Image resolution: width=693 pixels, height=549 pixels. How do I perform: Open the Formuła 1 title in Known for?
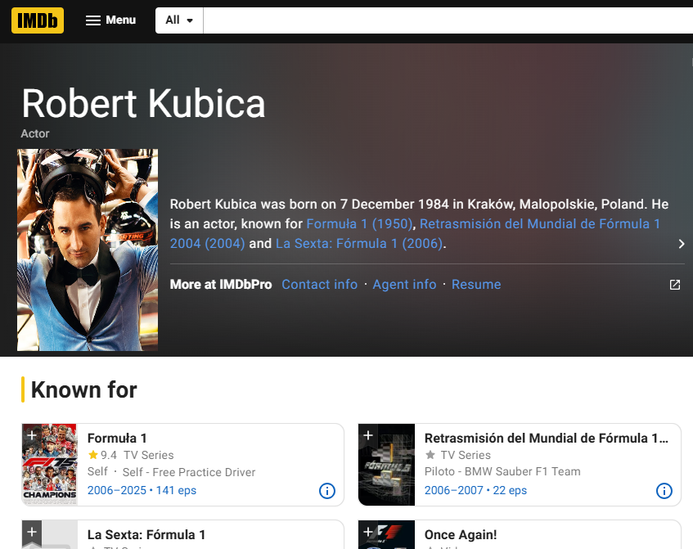coord(117,439)
